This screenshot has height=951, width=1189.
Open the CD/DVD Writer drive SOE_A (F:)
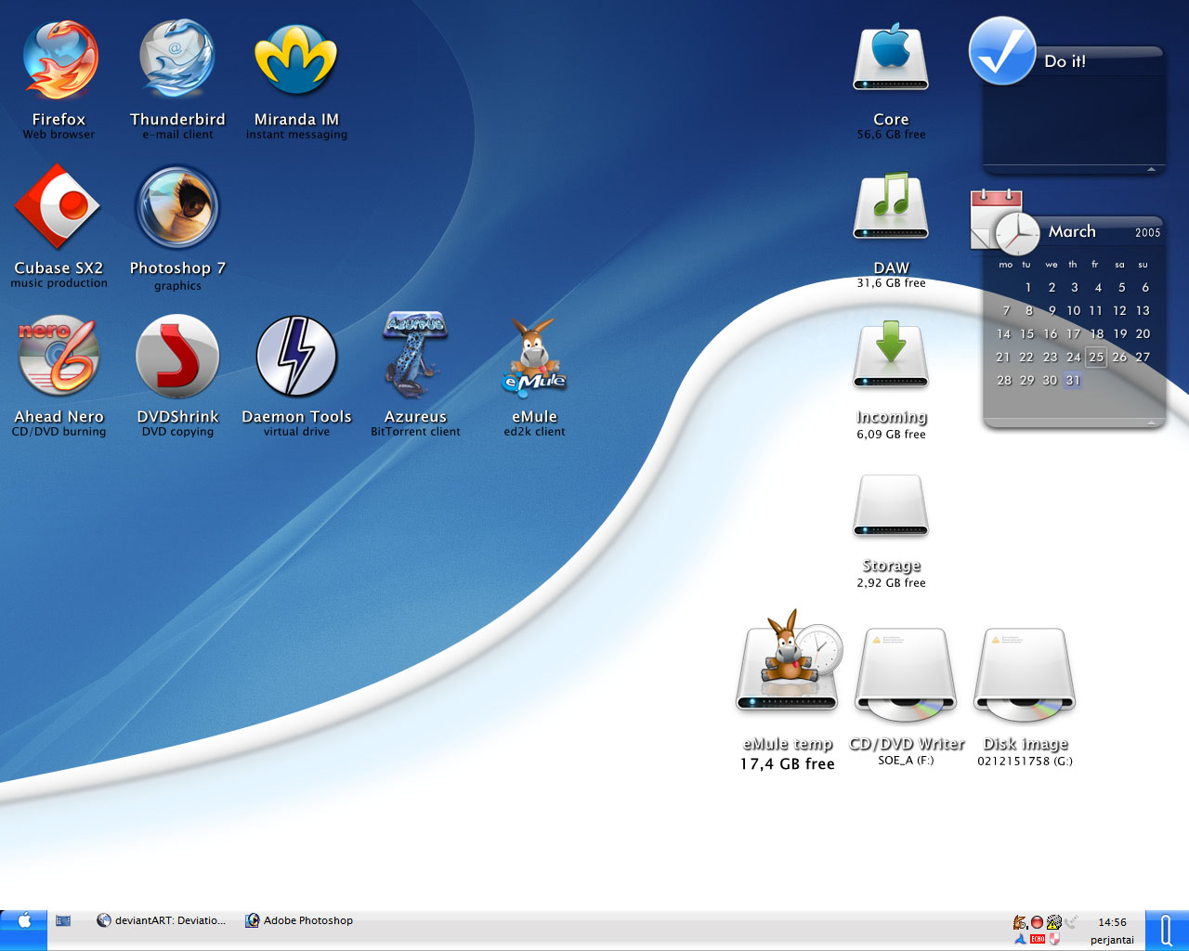tap(906, 674)
